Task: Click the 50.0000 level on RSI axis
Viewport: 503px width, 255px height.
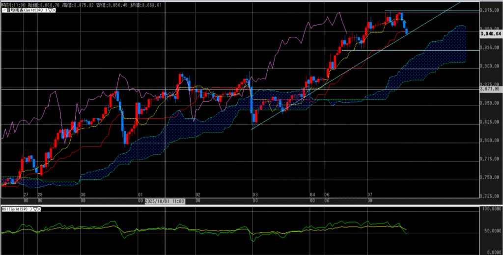Action: (490, 230)
